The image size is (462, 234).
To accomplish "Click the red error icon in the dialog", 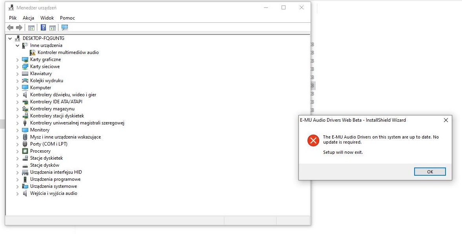I will (x=313, y=141).
